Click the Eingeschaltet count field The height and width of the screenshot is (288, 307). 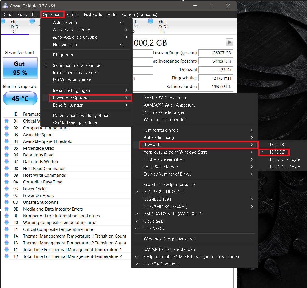coord(216,78)
